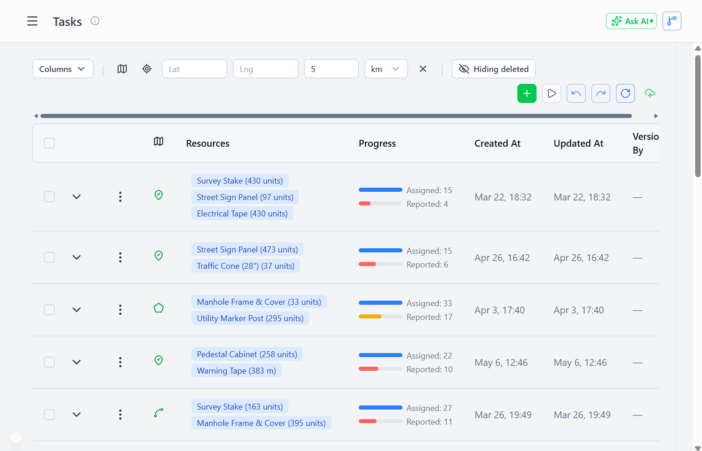
Task: Click Reported: 10 progress bar
Action: (381, 369)
